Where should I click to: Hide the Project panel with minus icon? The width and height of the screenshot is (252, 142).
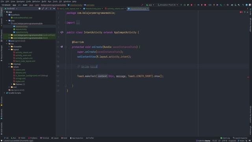[54, 9]
